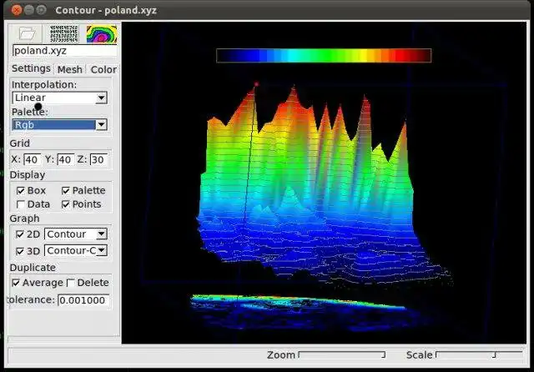Close the Contour window
The width and height of the screenshot is (534, 372).
[x=17, y=10]
